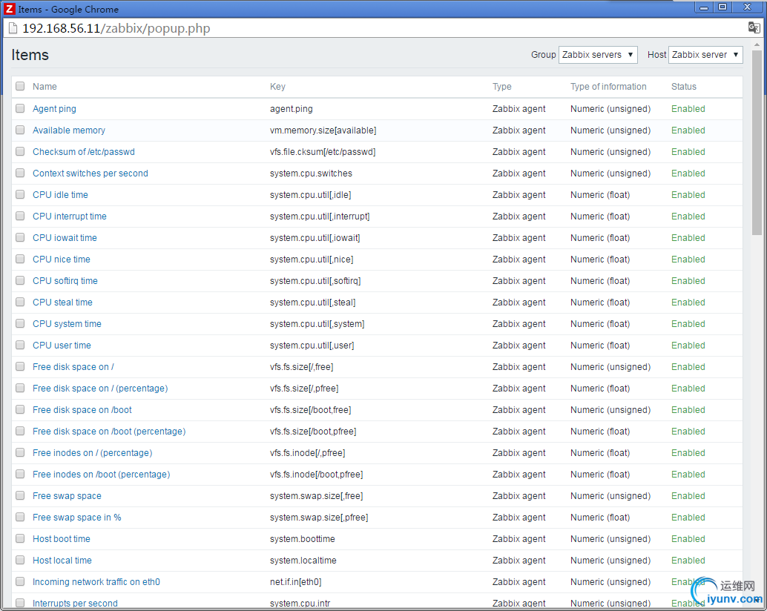Pick Free disk space on /boot (percentage)
Image resolution: width=767 pixels, height=611 pixels.
[109, 431]
